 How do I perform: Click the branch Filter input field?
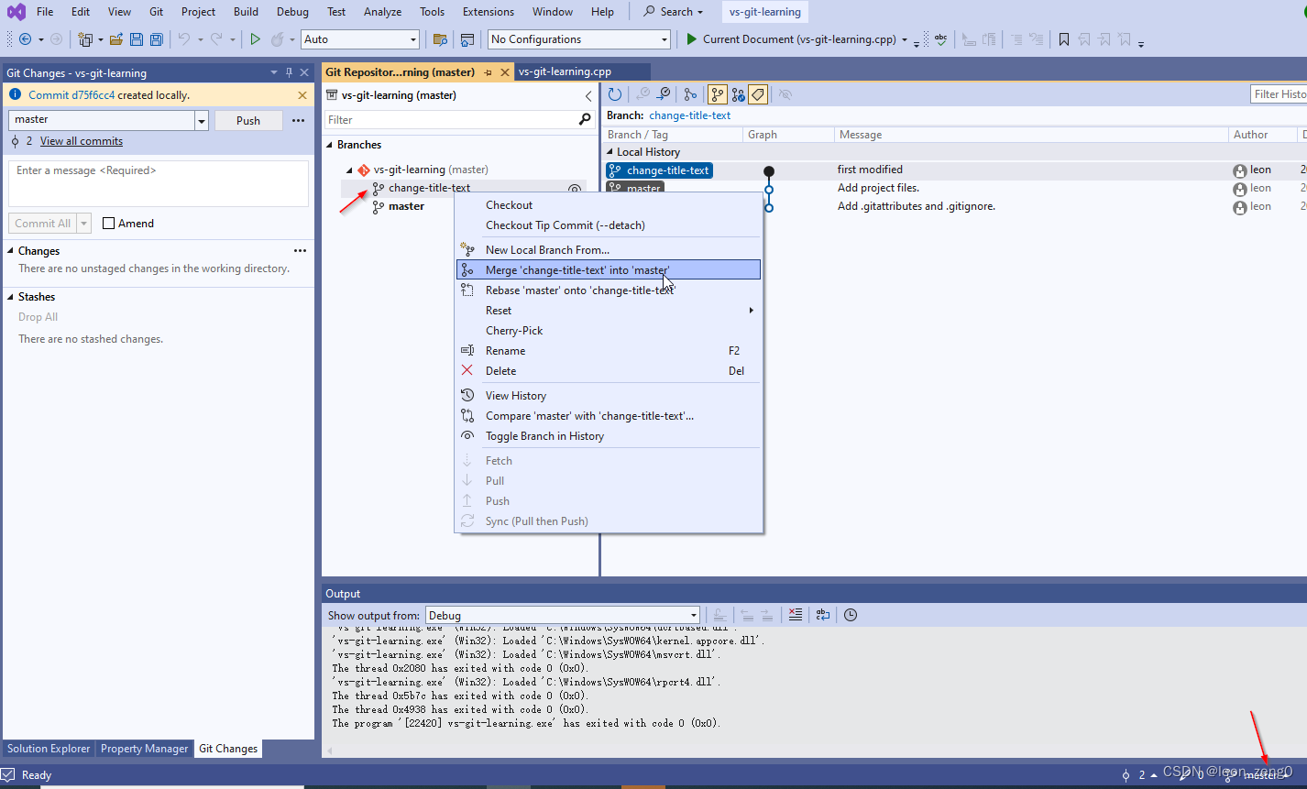451,120
